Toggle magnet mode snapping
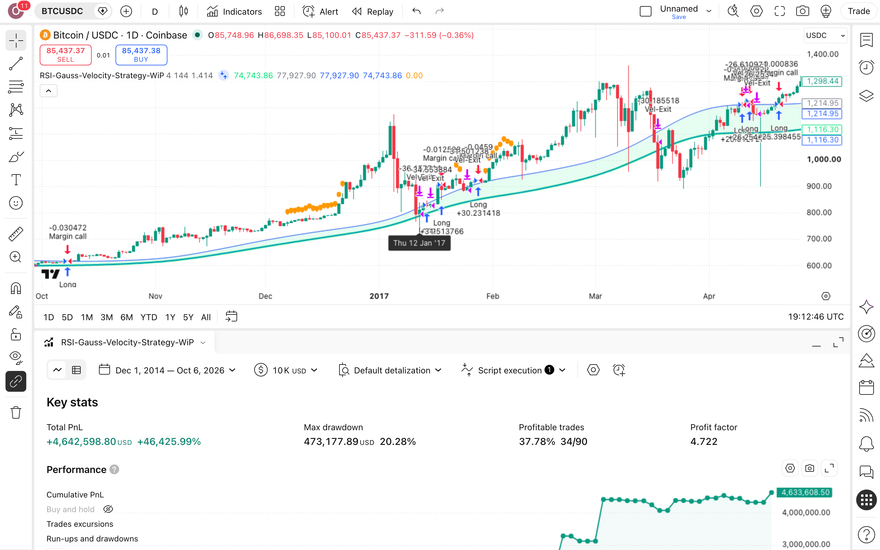This screenshot has height=550, width=880. [x=16, y=288]
